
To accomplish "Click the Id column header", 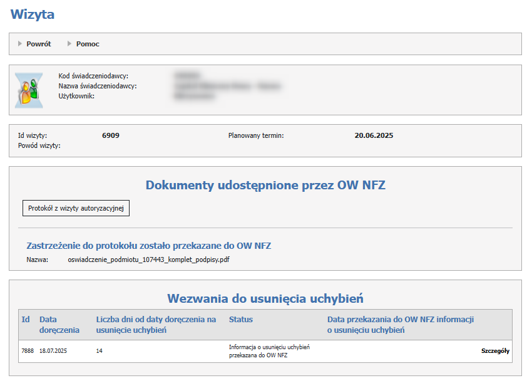I will click(26, 320).
